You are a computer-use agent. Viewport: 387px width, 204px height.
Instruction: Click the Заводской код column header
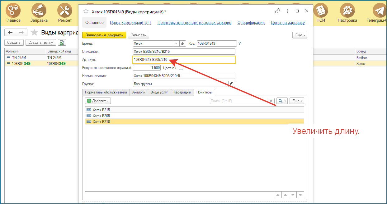coord(62,51)
